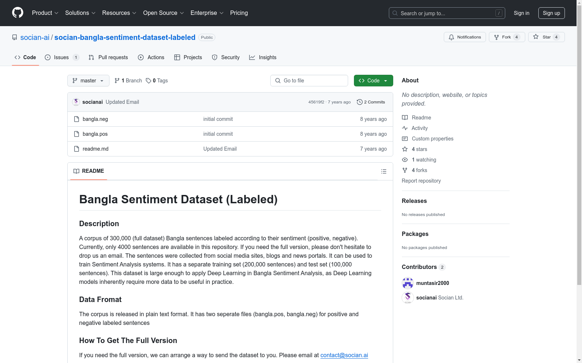This screenshot has width=582, height=363.
Task: Open the Releases section heading link
Action: pyautogui.click(x=414, y=201)
